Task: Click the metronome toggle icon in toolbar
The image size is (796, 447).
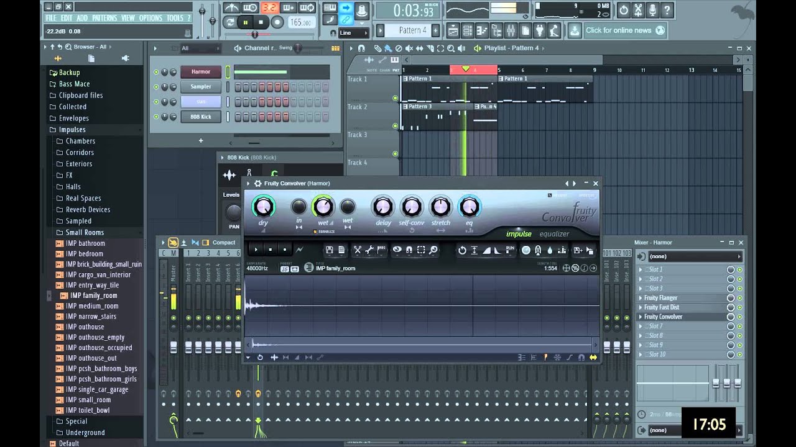Action: click(231, 8)
